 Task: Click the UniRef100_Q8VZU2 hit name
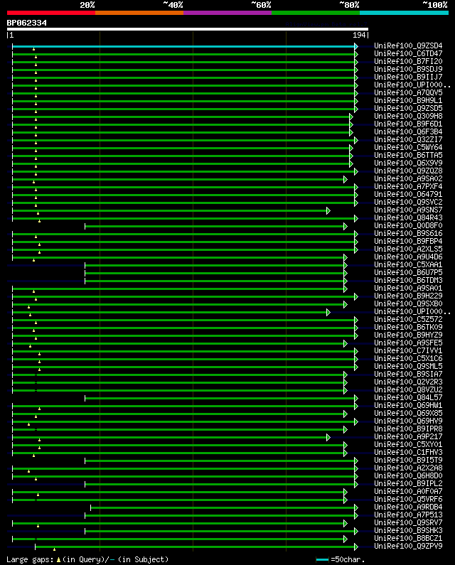(x=408, y=390)
